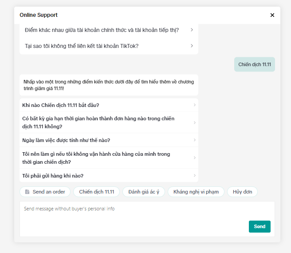Select the 'Kháng nghị vi phạm' chip
This screenshot has width=291, height=253.
[196, 192]
